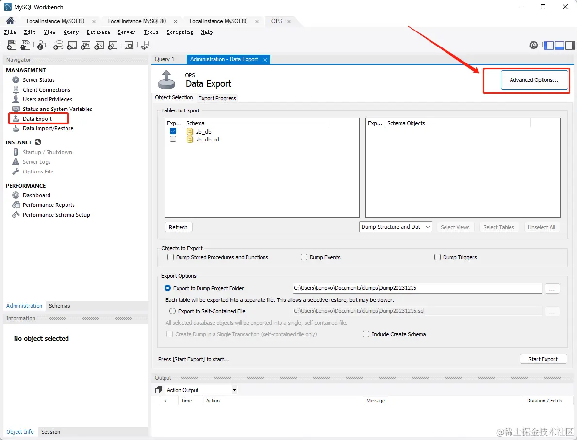The image size is (577, 440).
Task: Create new schema toolbar icon
Action: click(x=58, y=45)
